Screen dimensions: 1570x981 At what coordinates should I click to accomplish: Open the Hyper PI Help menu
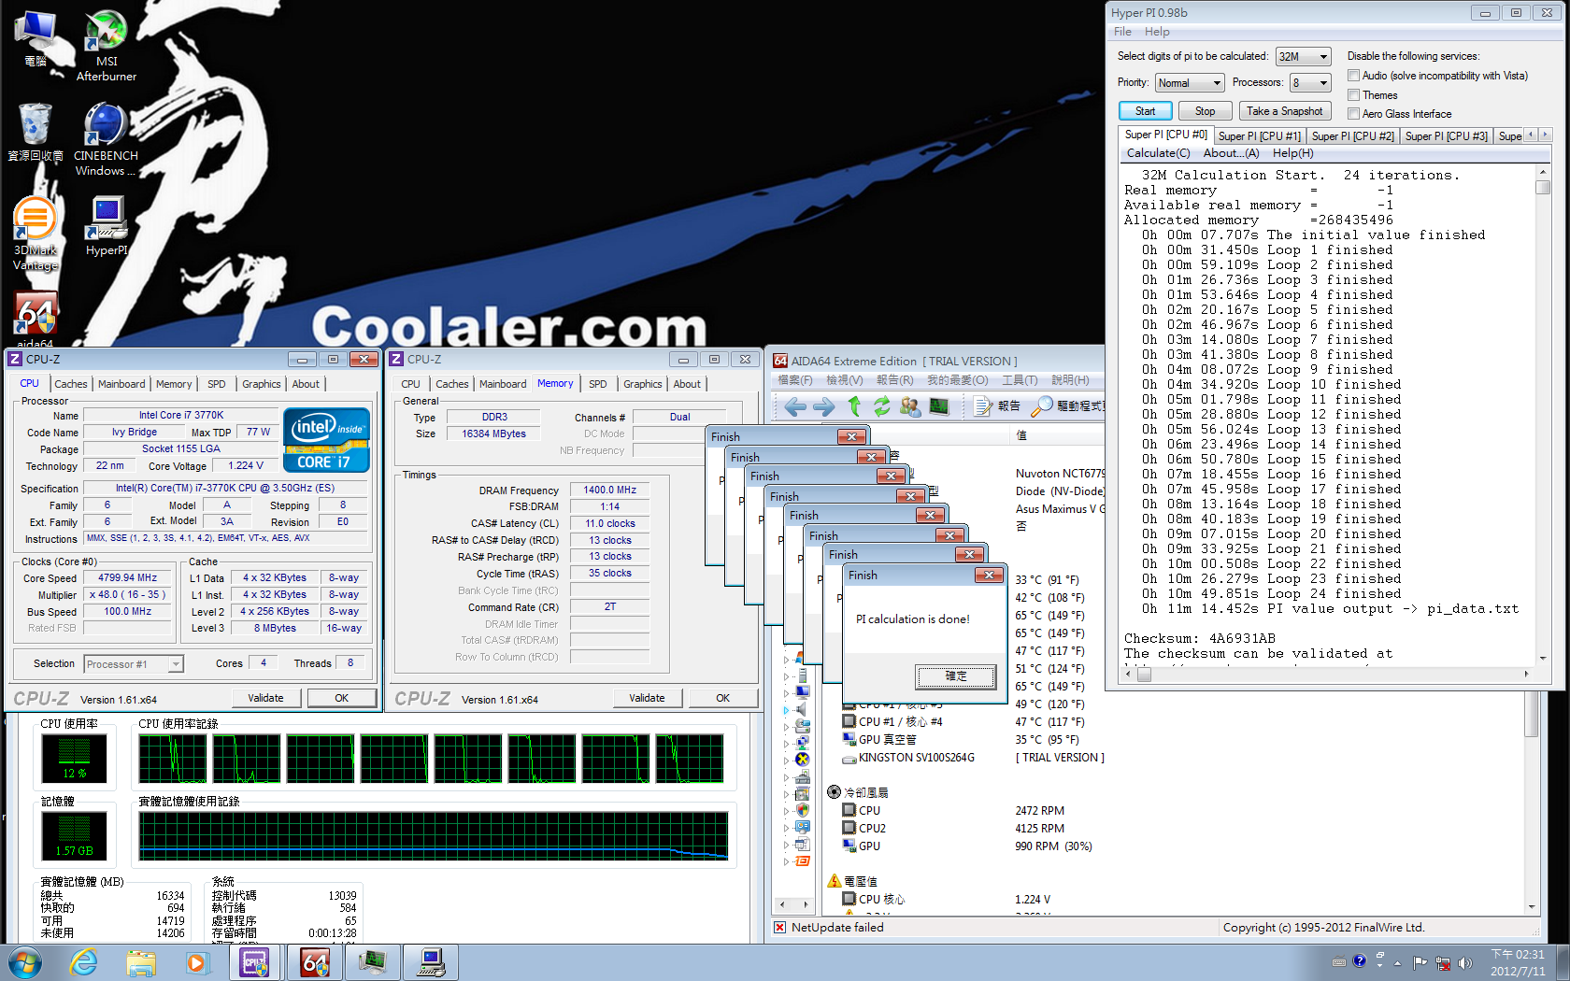click(x=1157, y=32)
